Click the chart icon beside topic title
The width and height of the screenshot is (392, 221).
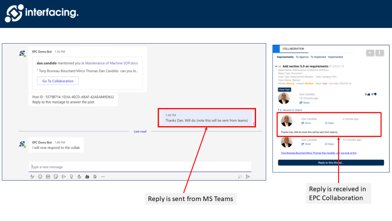pos(280,66)
